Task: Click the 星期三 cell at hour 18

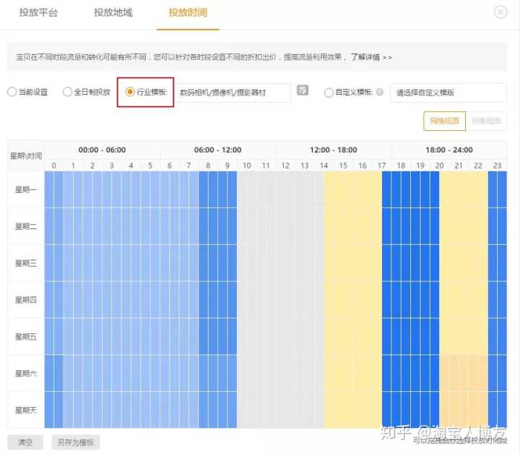Action: tap(401, 263)
